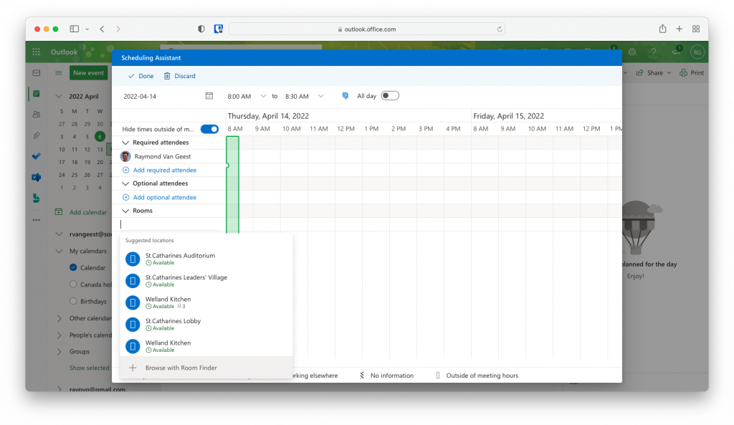Check the Canada holidays calendar
The width and height of the screenshot is (734, 425).
pos(73,285)
